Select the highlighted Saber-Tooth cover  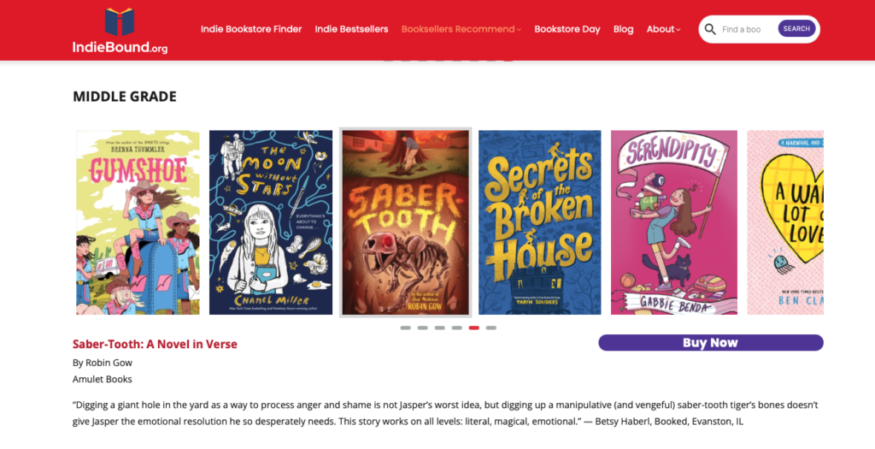[x=405, y=222]
